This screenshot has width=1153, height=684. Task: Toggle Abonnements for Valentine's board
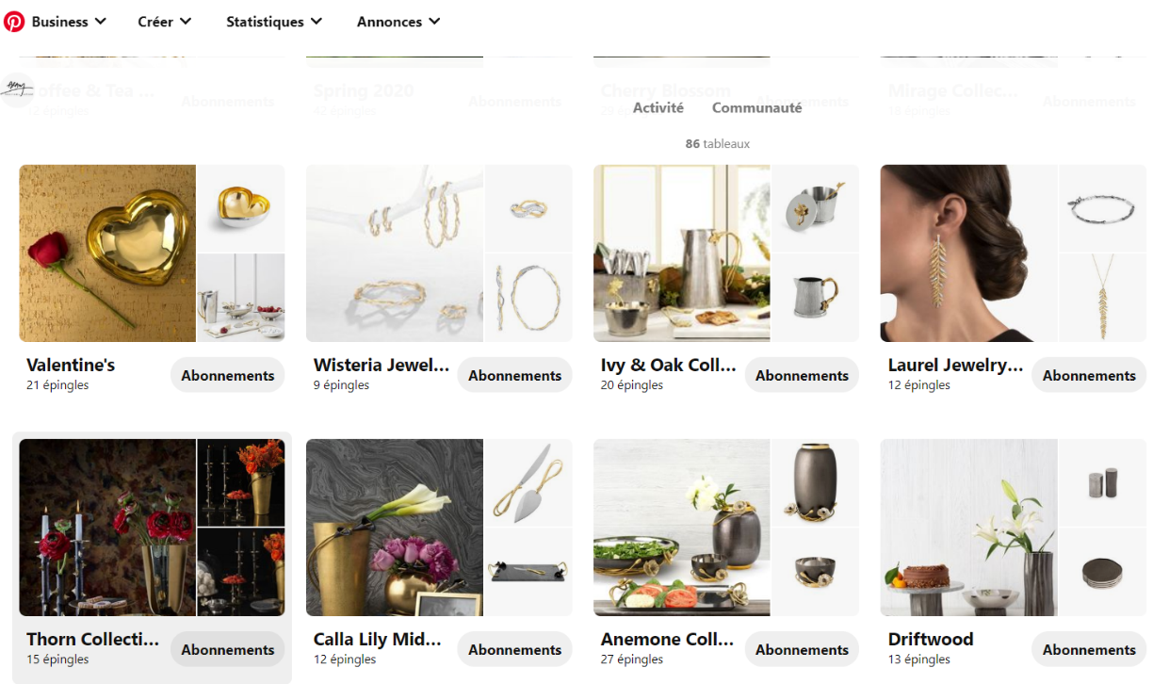point(228,375)
